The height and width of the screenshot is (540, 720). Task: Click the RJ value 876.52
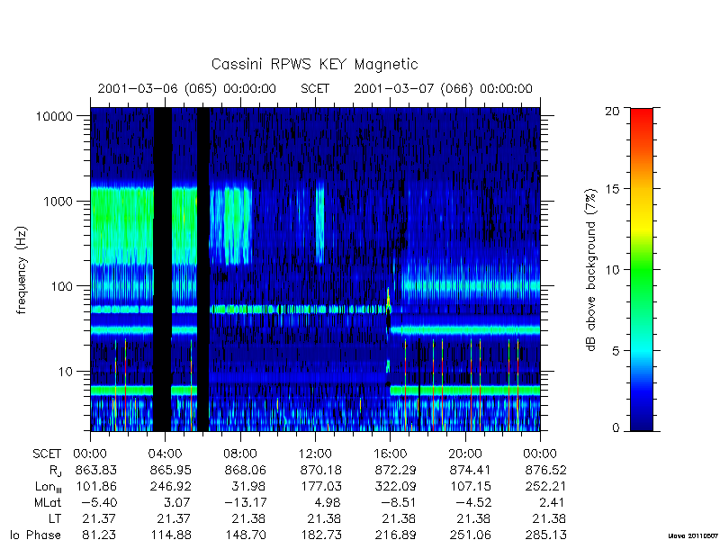(546, 471)
